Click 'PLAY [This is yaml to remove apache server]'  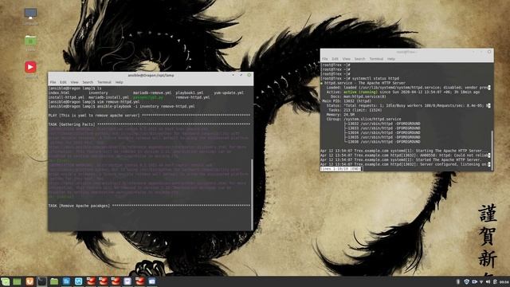coord(94,116)
